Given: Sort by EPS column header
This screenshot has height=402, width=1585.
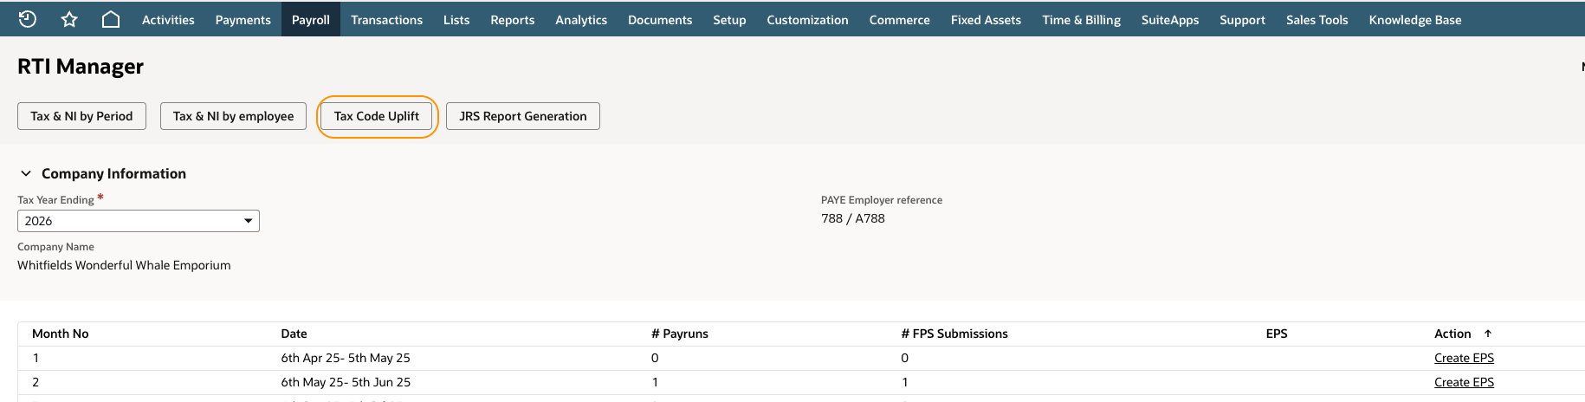Looking at the screenshot, I should pos(1277,334).
